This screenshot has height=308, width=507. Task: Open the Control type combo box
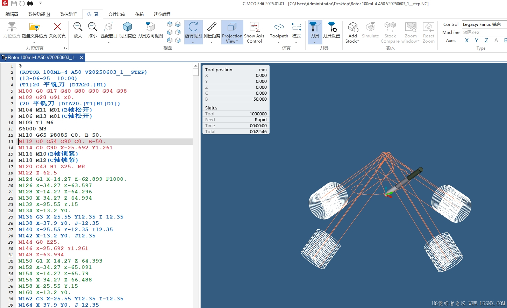[484, 24]
